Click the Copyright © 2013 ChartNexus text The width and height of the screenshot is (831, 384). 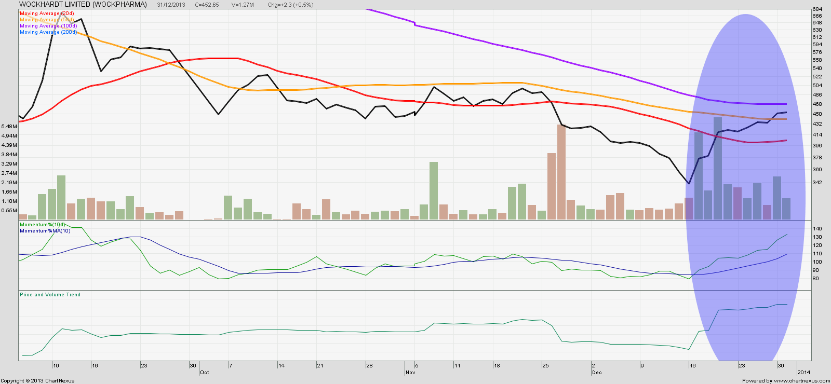coord(37,381)
